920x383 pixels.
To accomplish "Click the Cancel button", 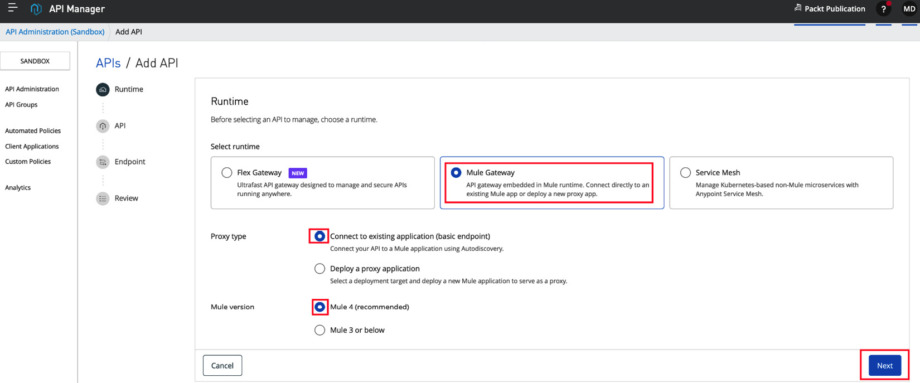I will (222, 366).
